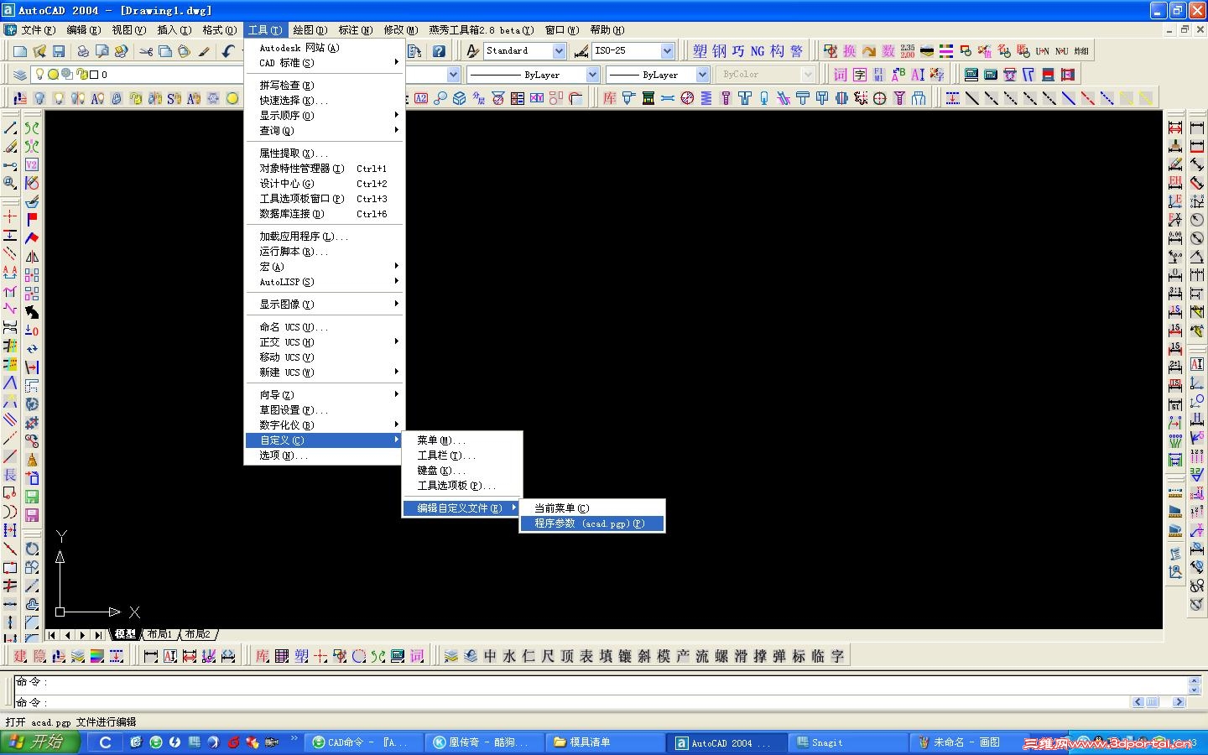The height and width of the screenshot is (755, 1208).
Task: Choose 当前菜单(C) from the submenu
Action: click(592, 508)
